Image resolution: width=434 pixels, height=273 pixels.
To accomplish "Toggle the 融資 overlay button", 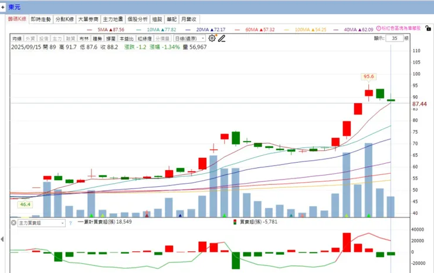I will [x=70, y=39].
